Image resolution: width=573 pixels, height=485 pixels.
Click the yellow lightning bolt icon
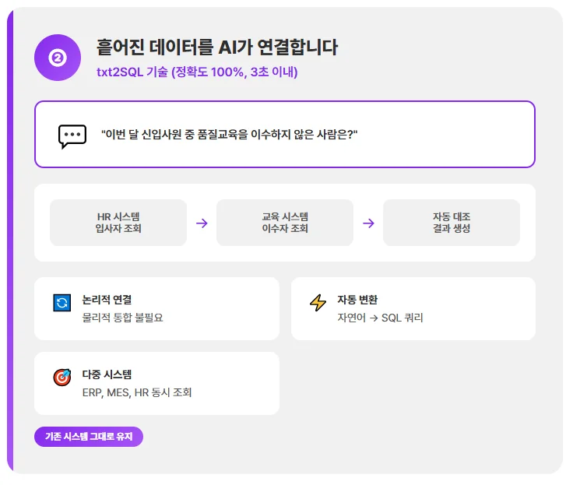tap(318, 303)
